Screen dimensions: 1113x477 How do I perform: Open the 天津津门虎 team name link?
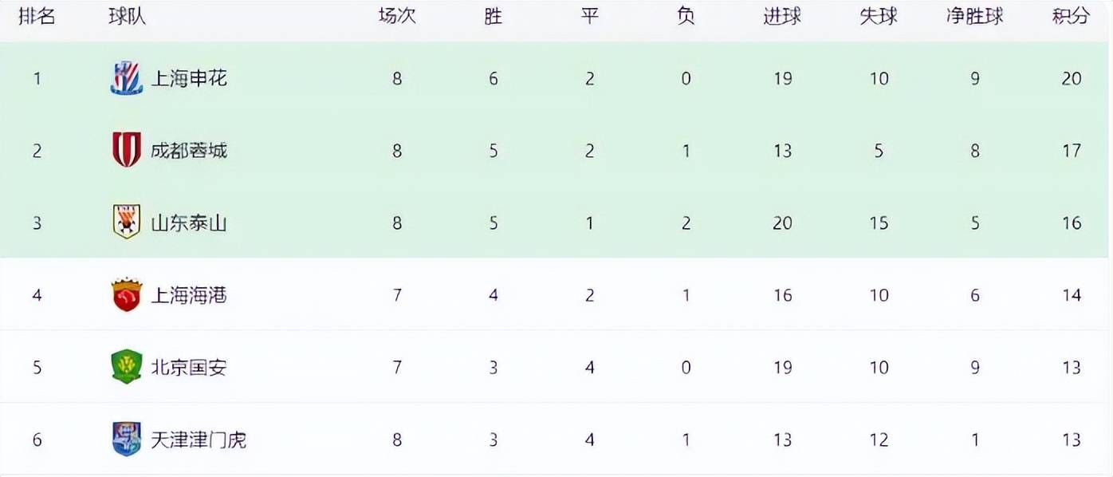tap(199, 440)
